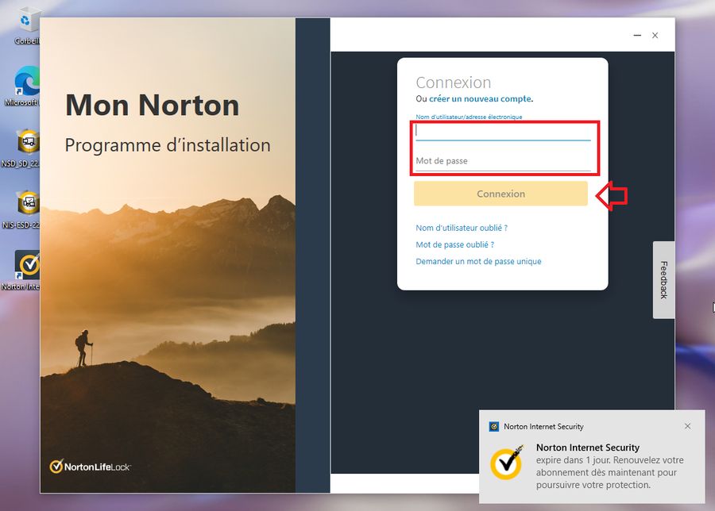The width and height of the screenshot is (715, 511).
Task: Launch Microsoft Edge from the desktop
Action: pyautogui.click(x=26, y=79)
